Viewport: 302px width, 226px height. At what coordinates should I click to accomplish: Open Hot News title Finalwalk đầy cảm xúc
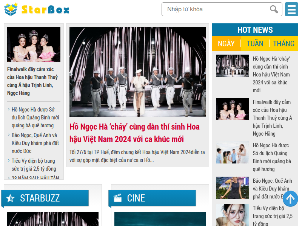[x=272, y=118]
